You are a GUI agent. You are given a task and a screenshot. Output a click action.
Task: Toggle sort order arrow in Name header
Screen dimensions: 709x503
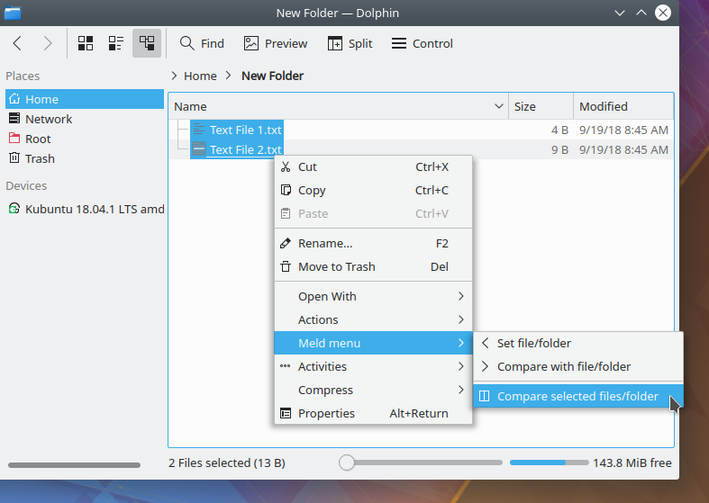[x=499, y=106]
